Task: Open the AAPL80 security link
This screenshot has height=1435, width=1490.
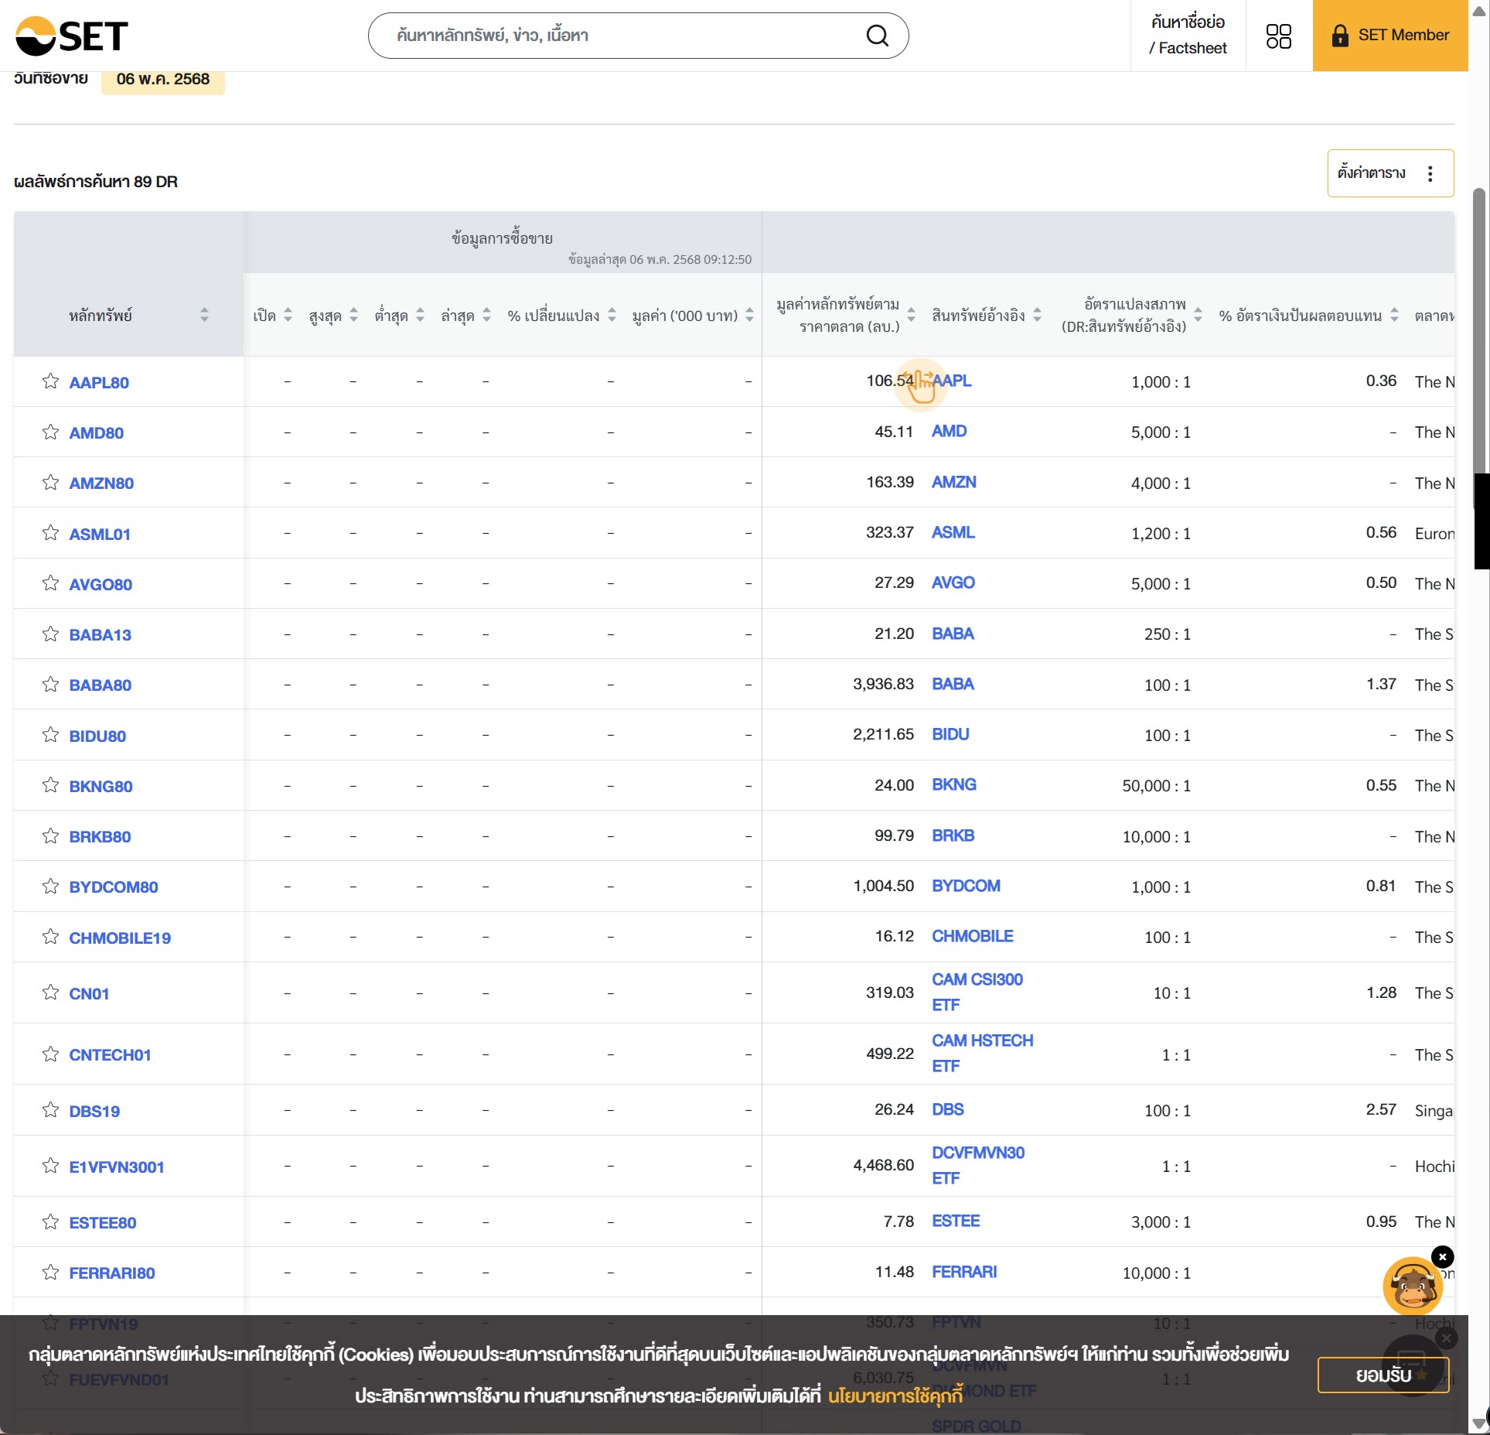Action: coord(99,382)
